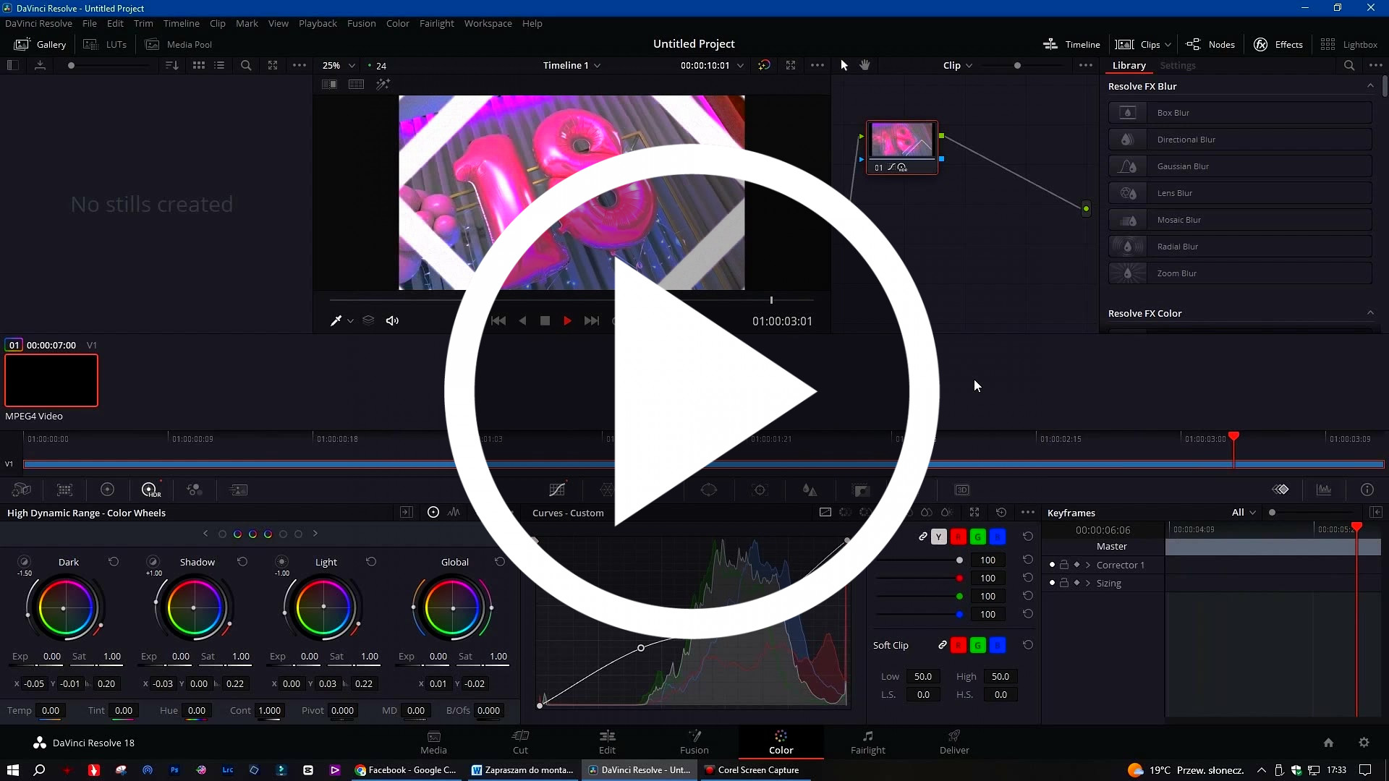Open the Fusion menu
The height and width of the screenshot is (781, 1389).
(x=361, y=23)
